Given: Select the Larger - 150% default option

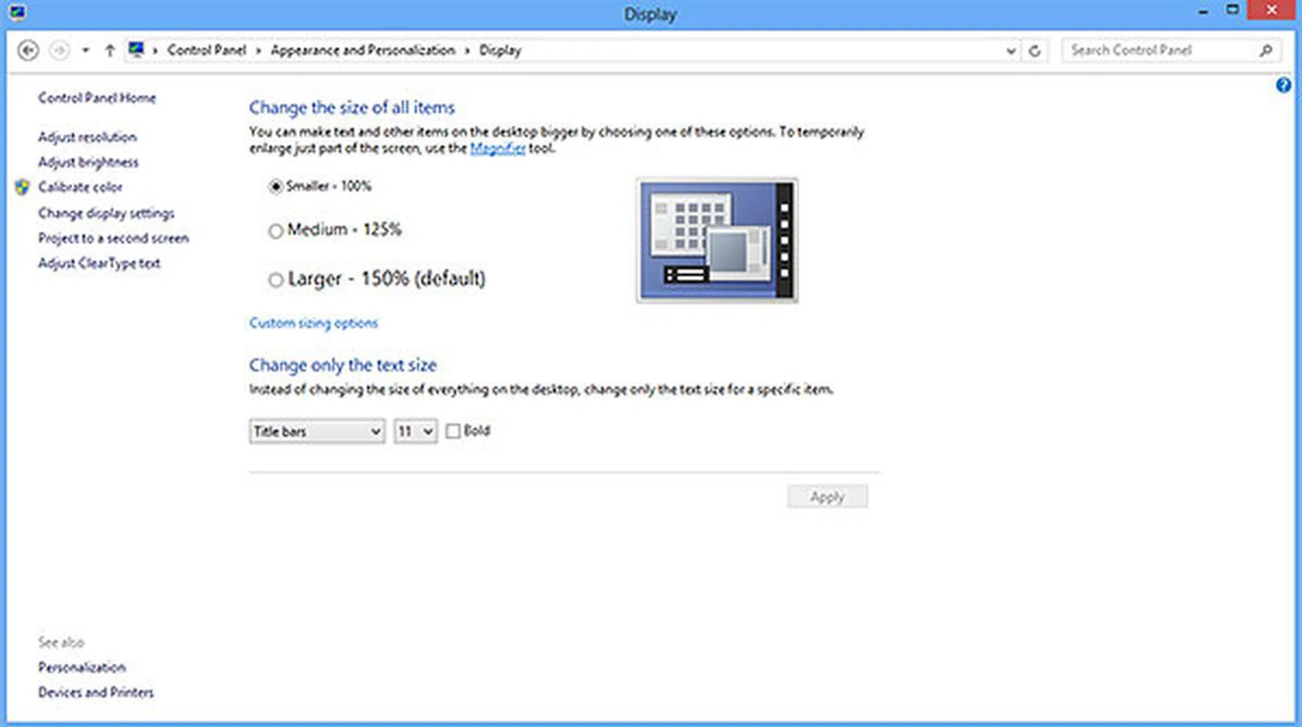Looking at the screenshot, I should (x=275, y=280).
